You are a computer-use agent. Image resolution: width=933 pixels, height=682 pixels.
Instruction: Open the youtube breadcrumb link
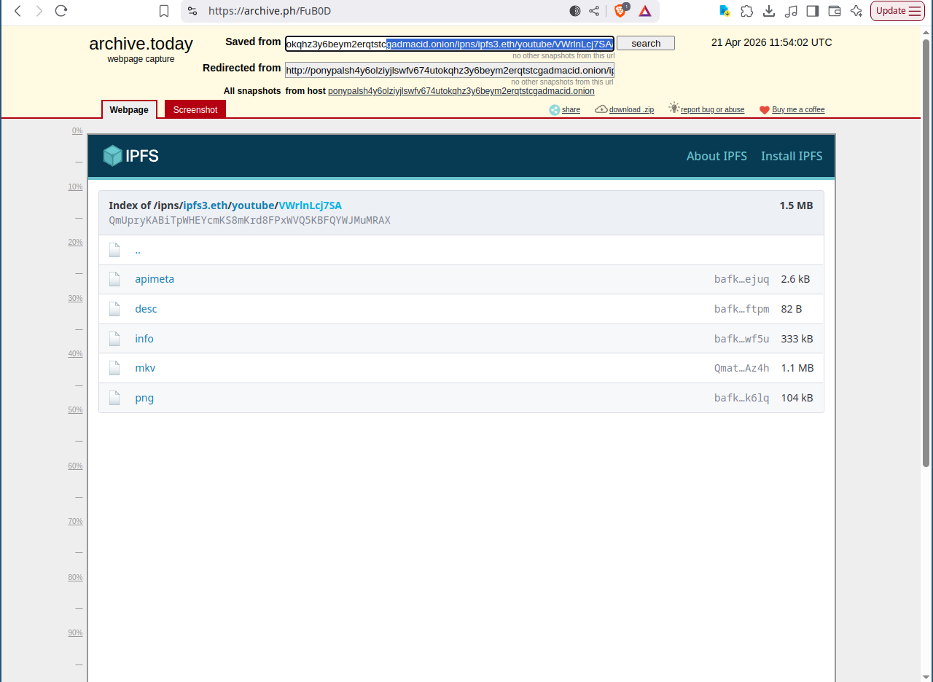tap(253, 205)
